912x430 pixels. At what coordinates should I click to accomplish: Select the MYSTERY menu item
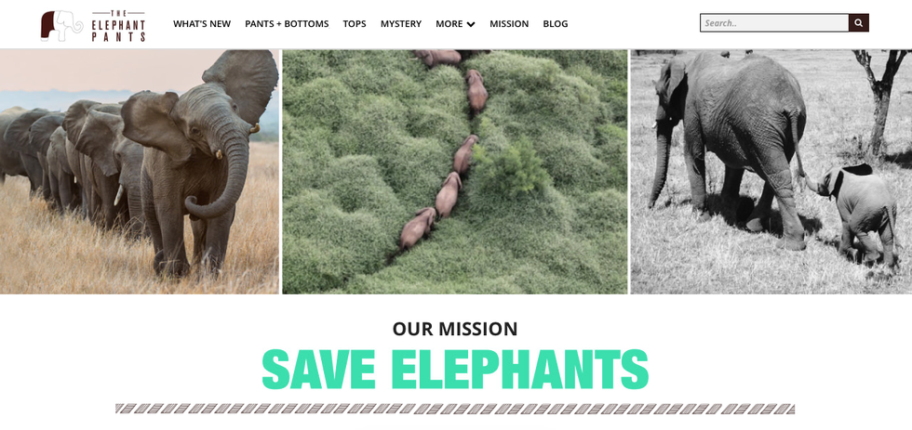(401, 24)
